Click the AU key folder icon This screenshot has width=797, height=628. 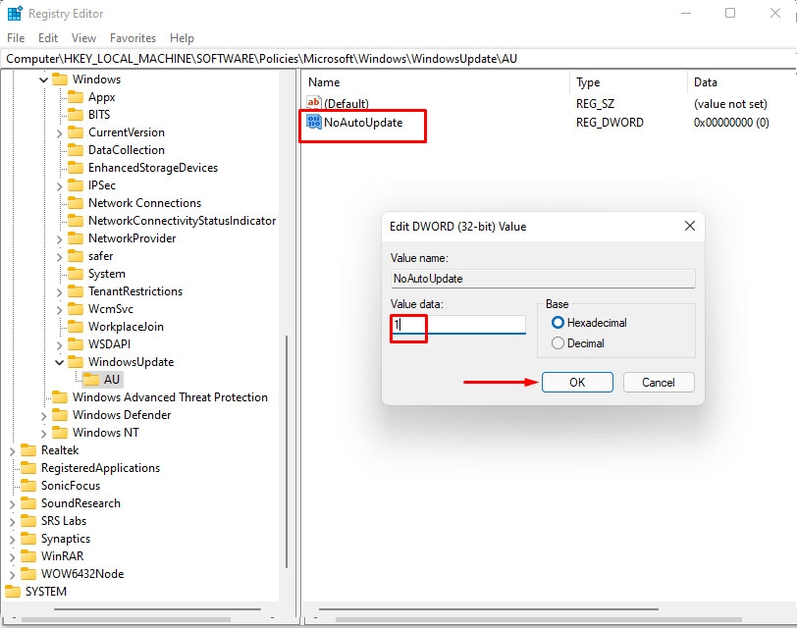(x=91, y=380)
